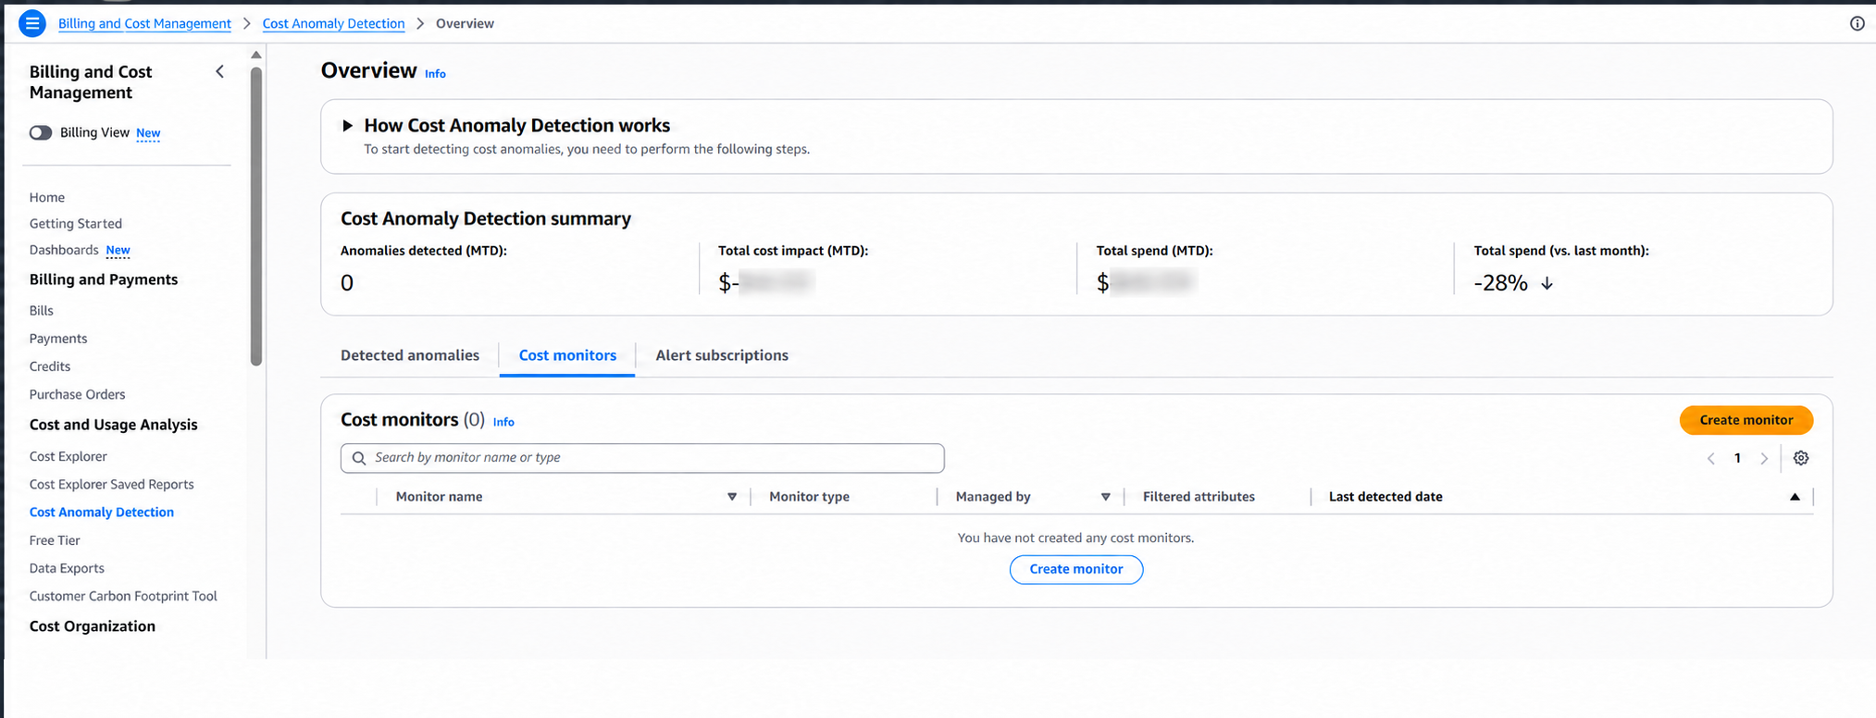
Task: Click the outlined Create monitor button
Action: 1075,569
